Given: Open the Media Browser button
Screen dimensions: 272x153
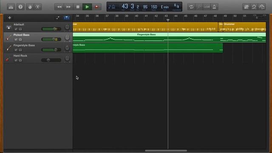Looking at the screenshot, I should (x=262, y=7).
